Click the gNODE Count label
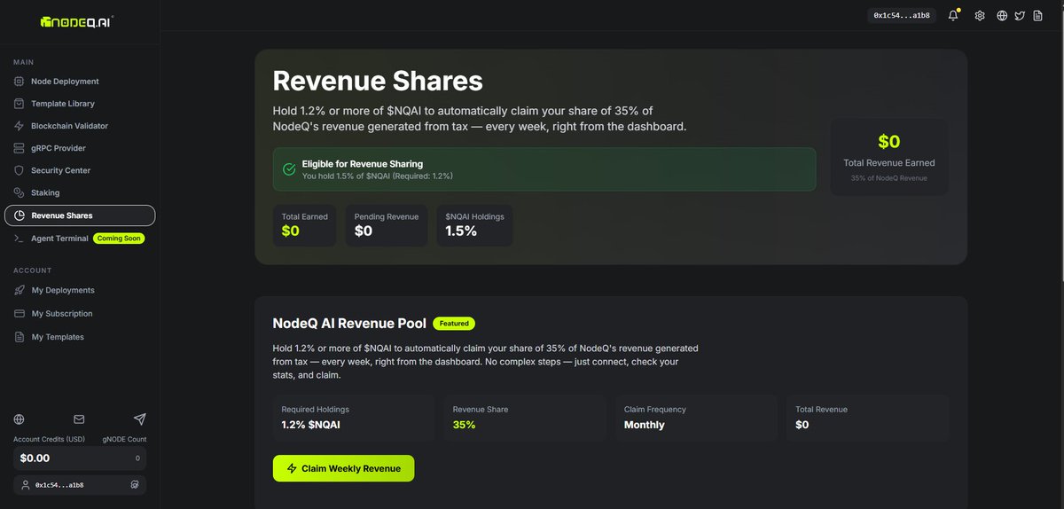The height and width of the screenshot is (509, 1064). point(124,439)
